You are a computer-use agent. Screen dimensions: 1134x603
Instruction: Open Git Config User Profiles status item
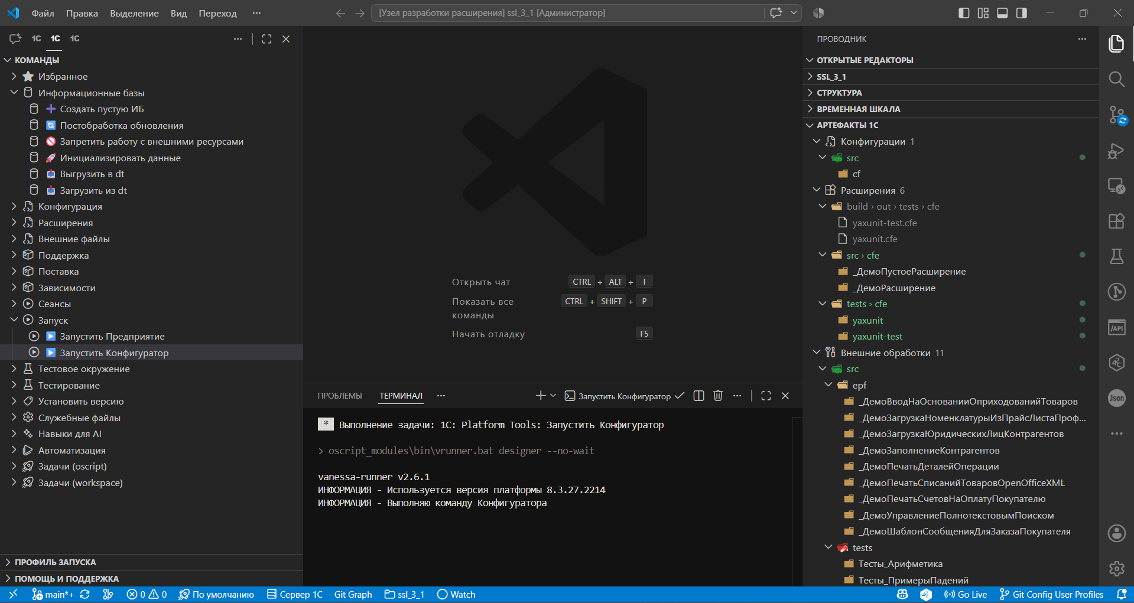coord(1051,595)
